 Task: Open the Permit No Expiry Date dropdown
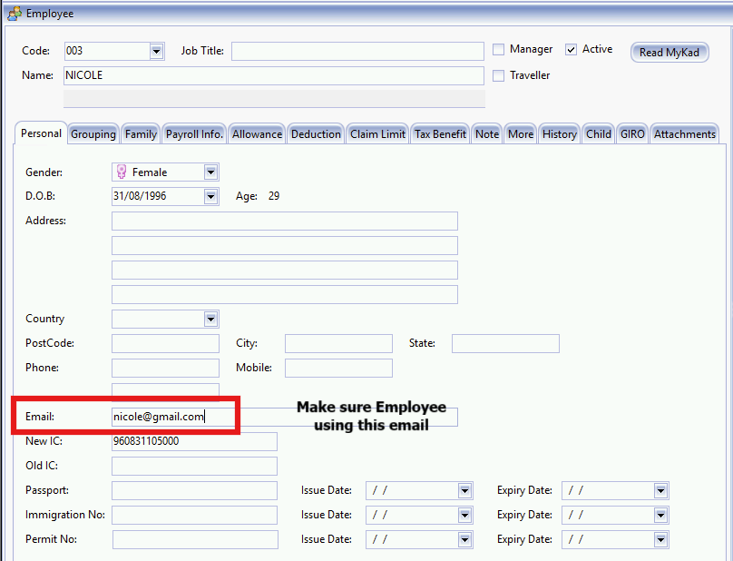point(660,539)
